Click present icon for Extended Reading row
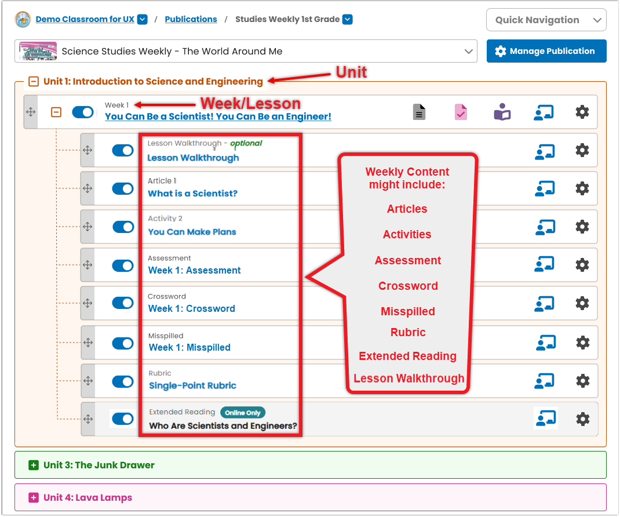The height and width of the screenshot is (517, 620). [x=546, y=418]
